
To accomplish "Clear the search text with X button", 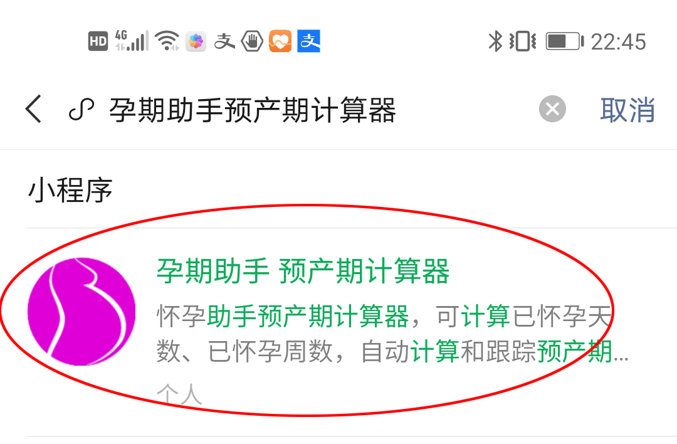I will [552, 109].
